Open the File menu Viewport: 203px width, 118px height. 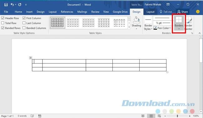[6, 12]
